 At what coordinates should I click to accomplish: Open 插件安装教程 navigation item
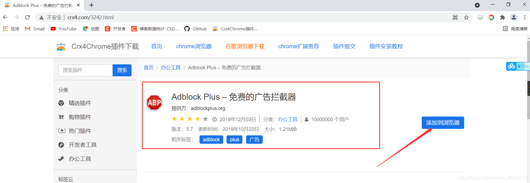tap(386, 46)
